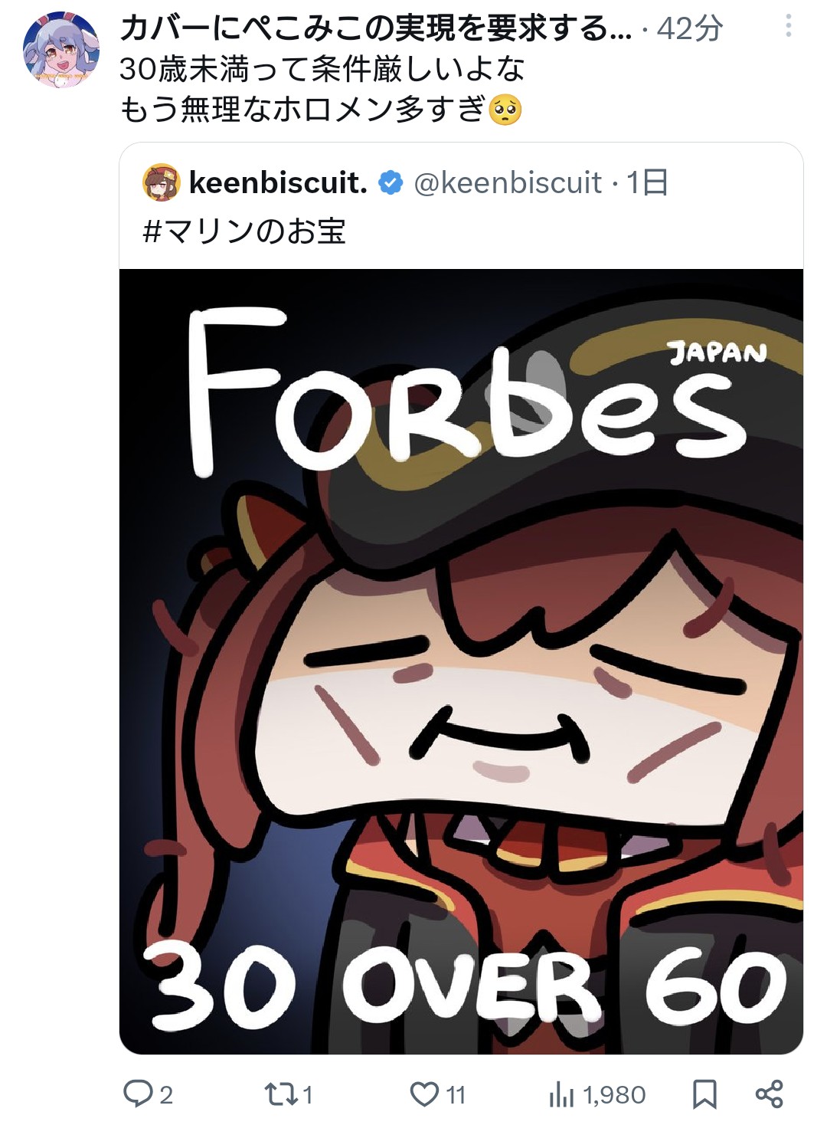Open the poster's bunny-girl profile avatar
The image size is (827, 1125).
tap(61, 49)
